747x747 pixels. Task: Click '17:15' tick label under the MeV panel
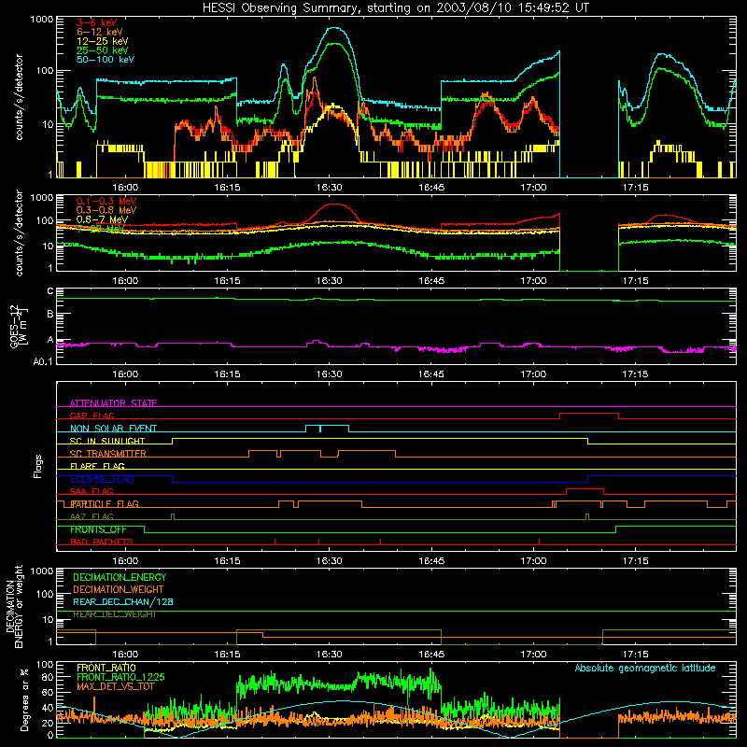pyautogui.click(x=635, y=281)
